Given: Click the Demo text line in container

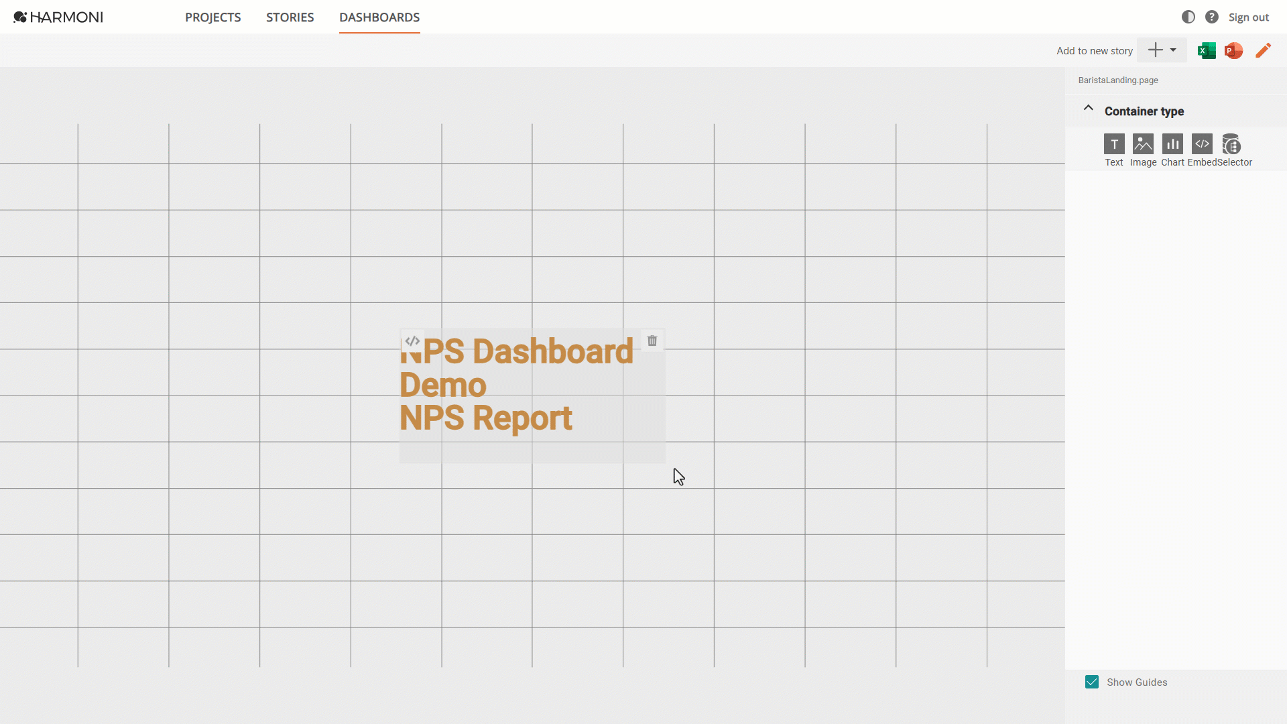Looking at the screenshot, I should (x=443, y=385).
